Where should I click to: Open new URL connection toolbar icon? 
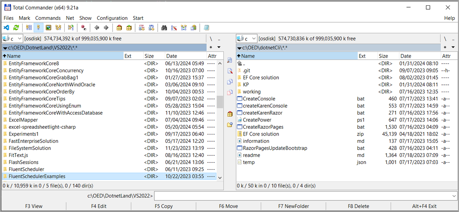(151, 28)
